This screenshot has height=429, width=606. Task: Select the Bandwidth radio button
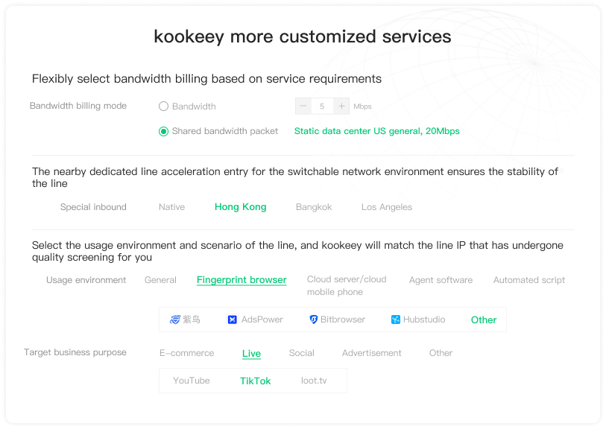[x=164, y=107]
